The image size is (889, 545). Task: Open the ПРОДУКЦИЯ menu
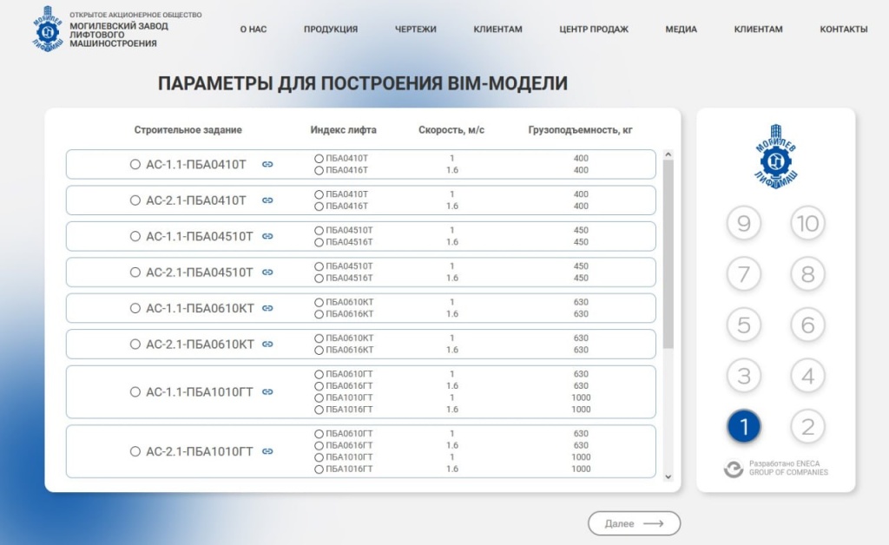tap(331, 29)
